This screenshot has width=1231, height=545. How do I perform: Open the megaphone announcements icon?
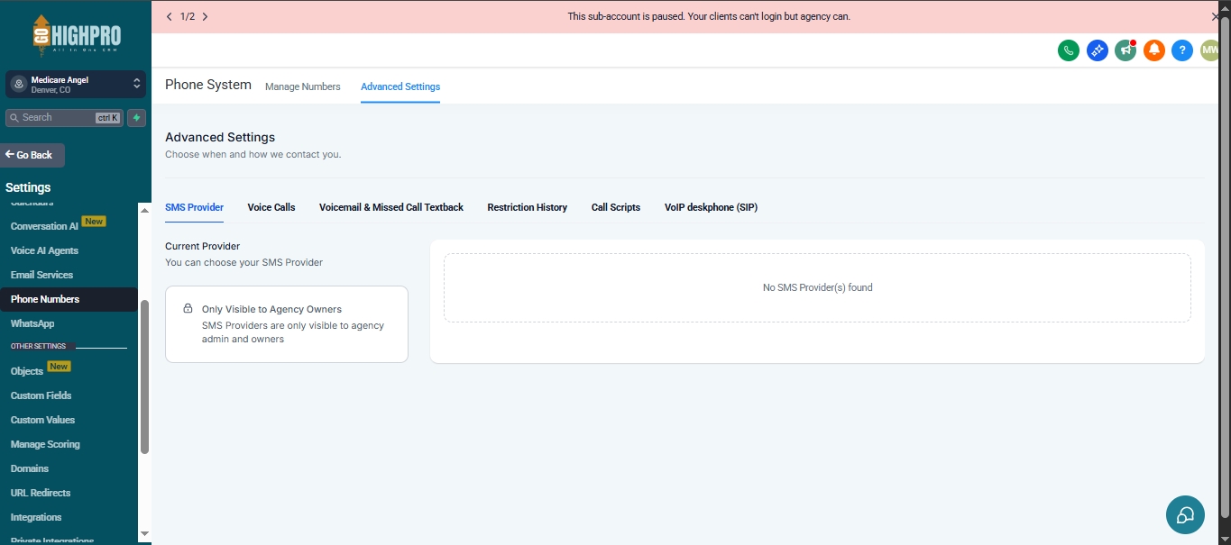[x=1125, y=50]
